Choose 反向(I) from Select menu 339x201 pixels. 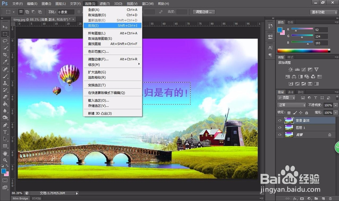click(113, 25)
